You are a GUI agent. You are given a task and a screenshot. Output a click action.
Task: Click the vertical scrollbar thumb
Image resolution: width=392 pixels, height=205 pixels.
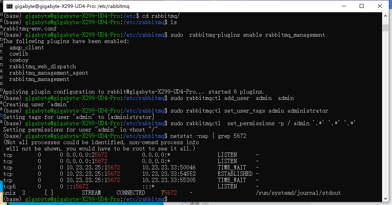[385, 28]
